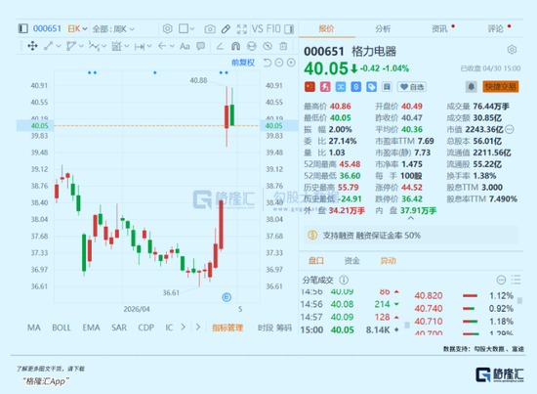Select the MA indicator
The height and width of the screenshot is (394, 537).
(x=34, y=328)
